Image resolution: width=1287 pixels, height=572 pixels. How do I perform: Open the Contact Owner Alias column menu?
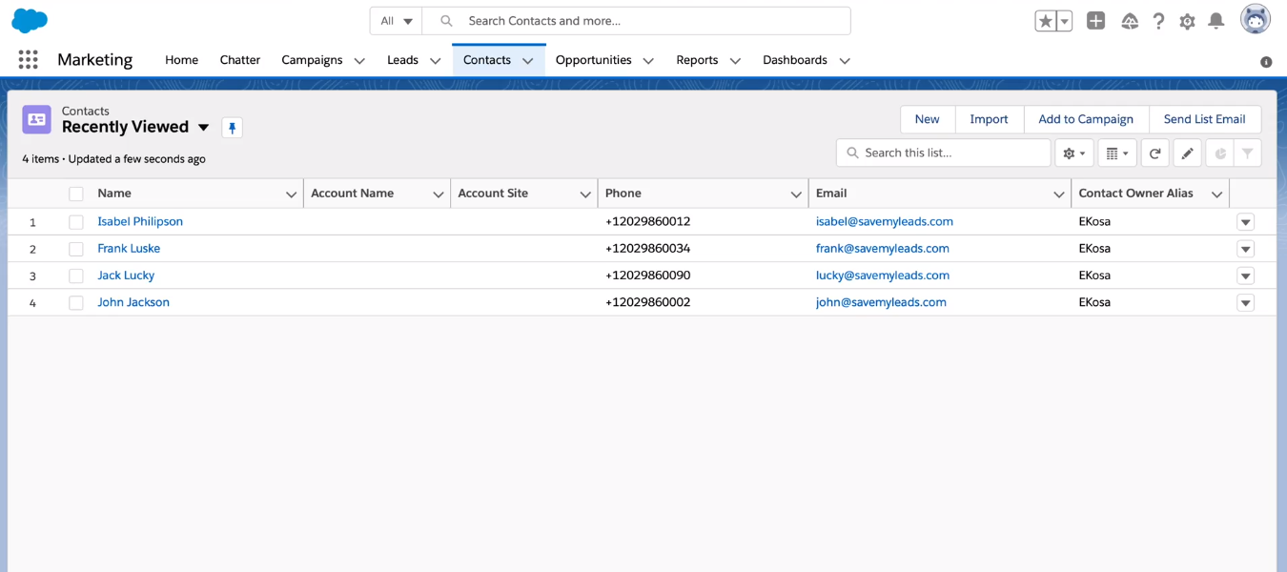[x=1216, y=194]
